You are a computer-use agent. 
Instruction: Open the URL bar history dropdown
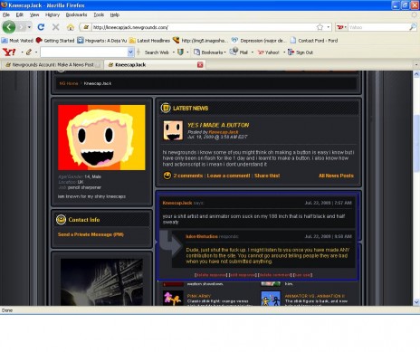click(329, 27)
